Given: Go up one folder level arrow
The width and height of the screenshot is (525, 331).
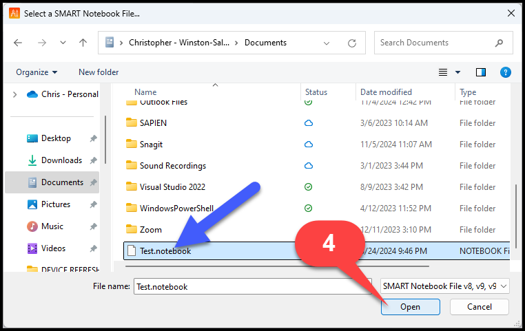Looking at the screenshot, I should 83,43.
